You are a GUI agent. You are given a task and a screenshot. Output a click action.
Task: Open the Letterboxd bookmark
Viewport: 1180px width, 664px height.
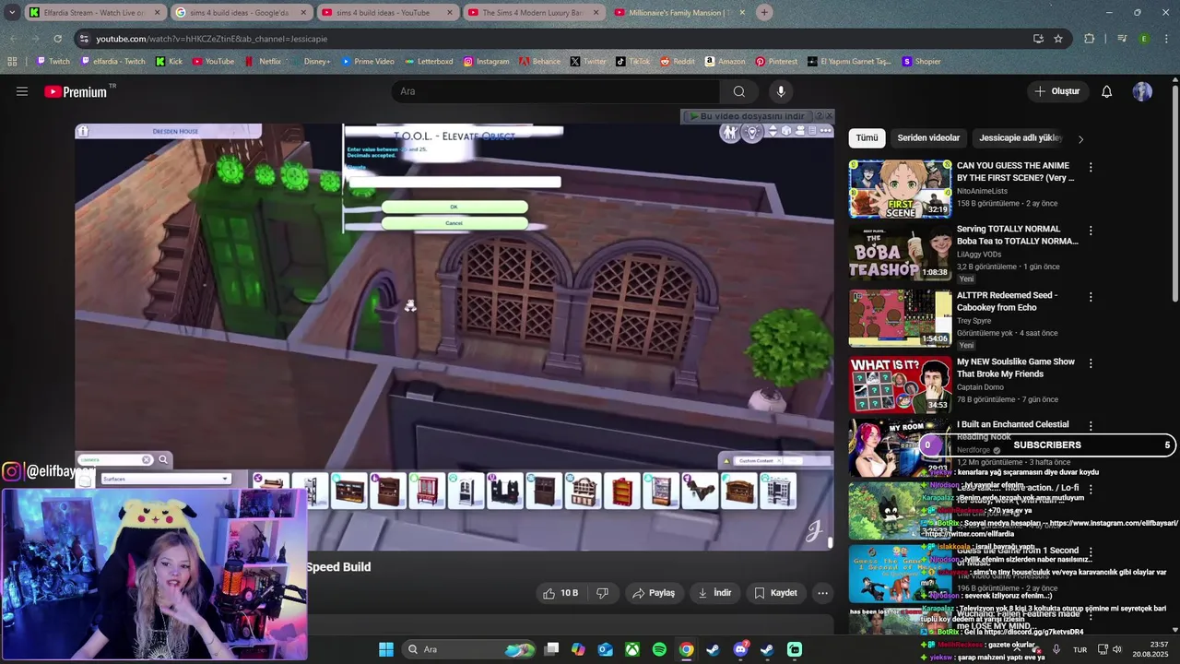click(429, 62)
